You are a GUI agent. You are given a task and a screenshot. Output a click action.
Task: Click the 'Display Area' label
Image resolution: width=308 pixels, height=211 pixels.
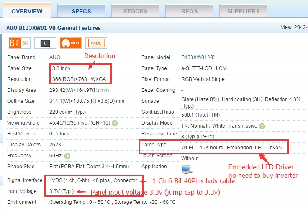[22, 90]
